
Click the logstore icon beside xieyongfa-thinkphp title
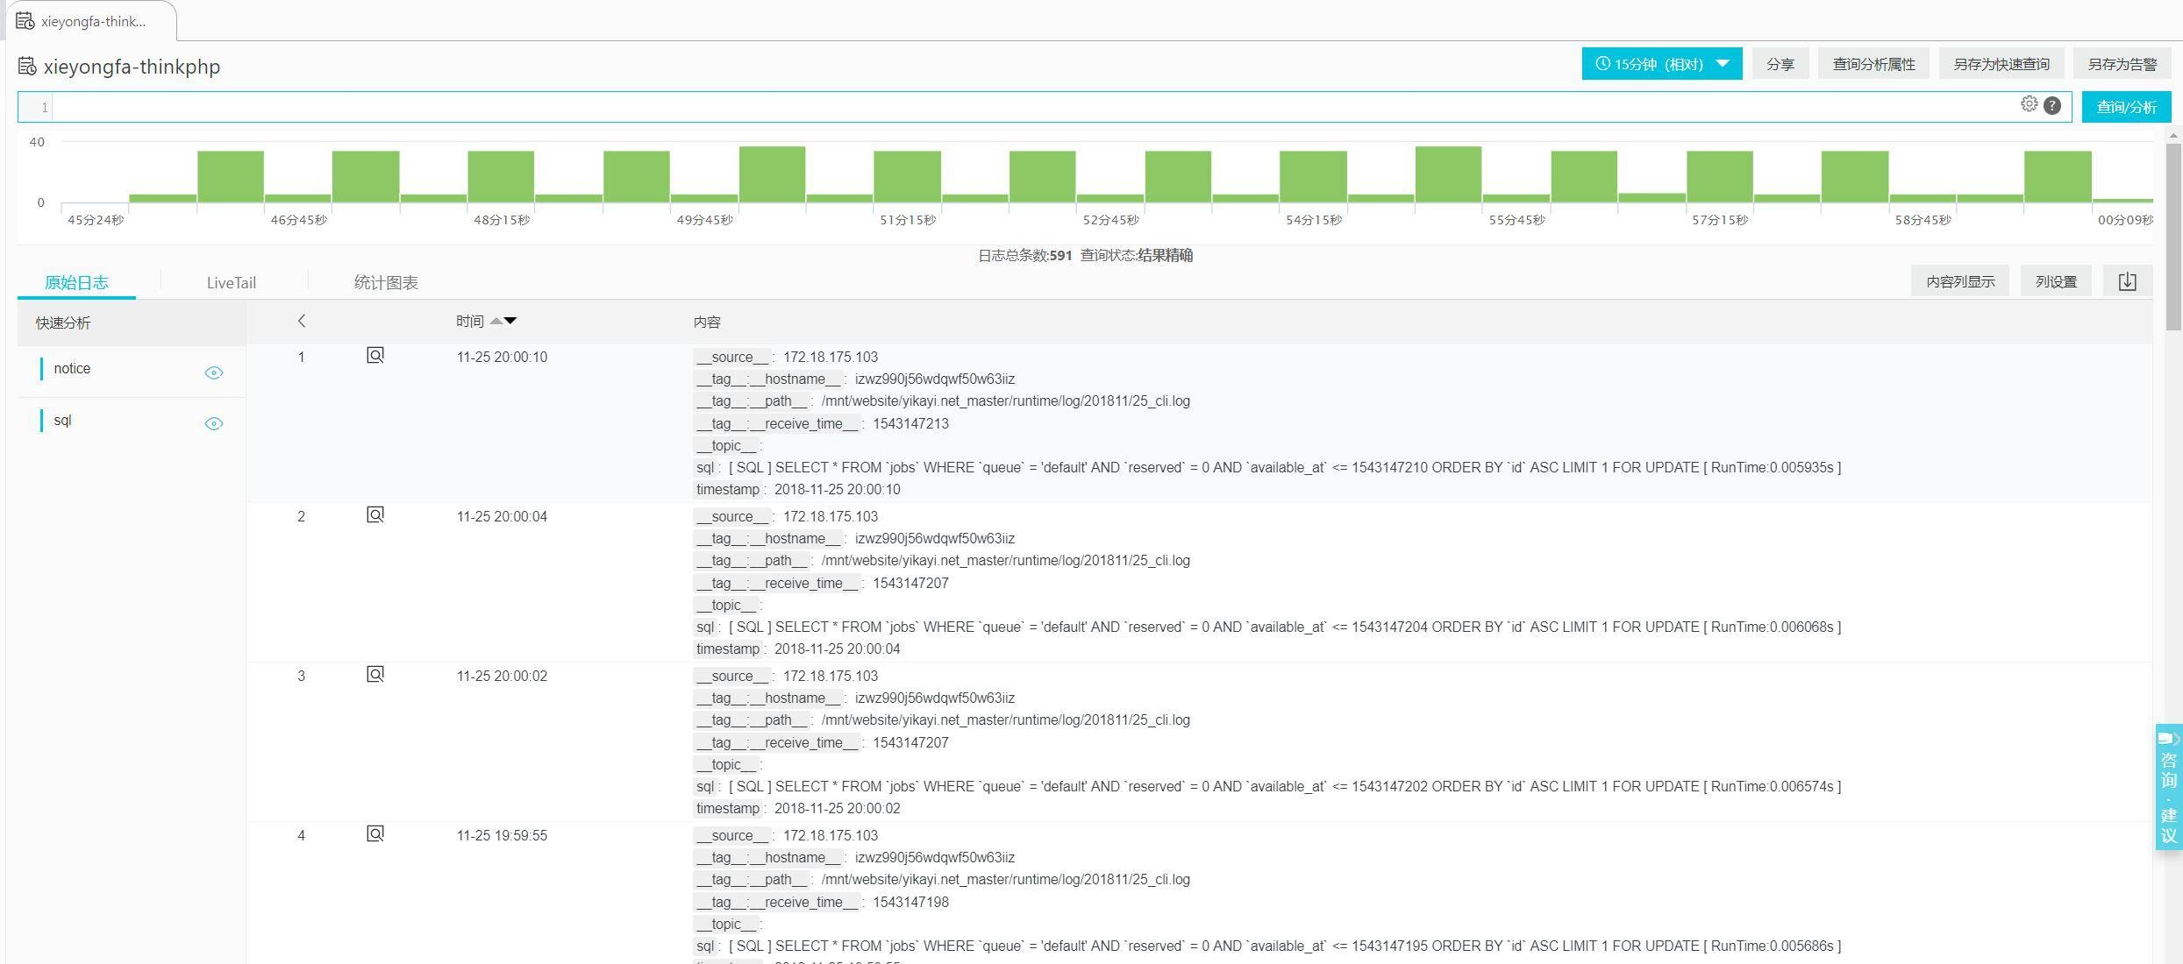point(27,67)
